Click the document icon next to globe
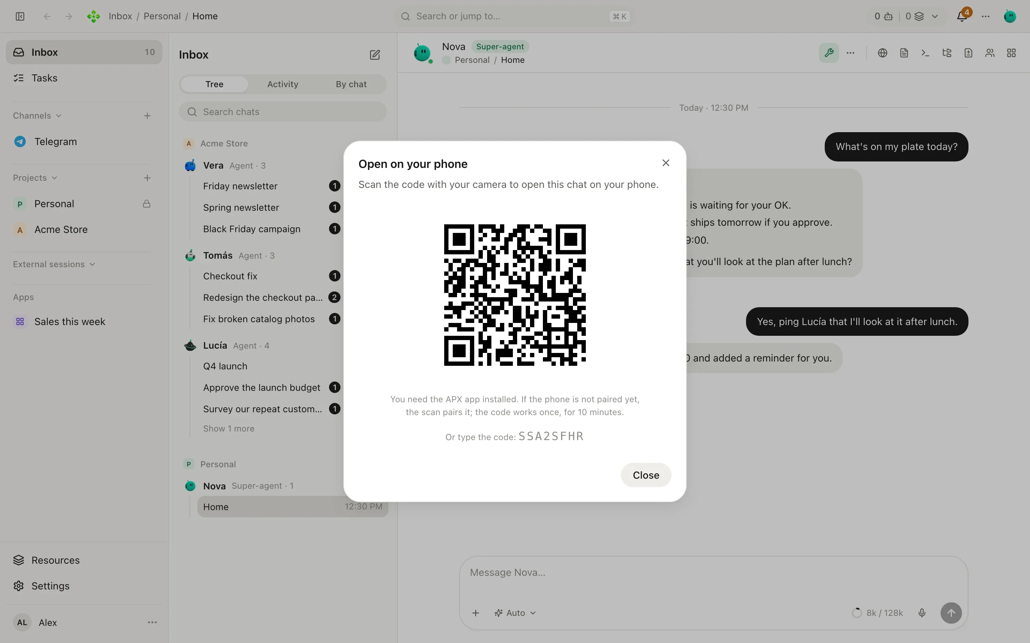The width and height of the screenshot is (1030, 643). click(904, 53)
